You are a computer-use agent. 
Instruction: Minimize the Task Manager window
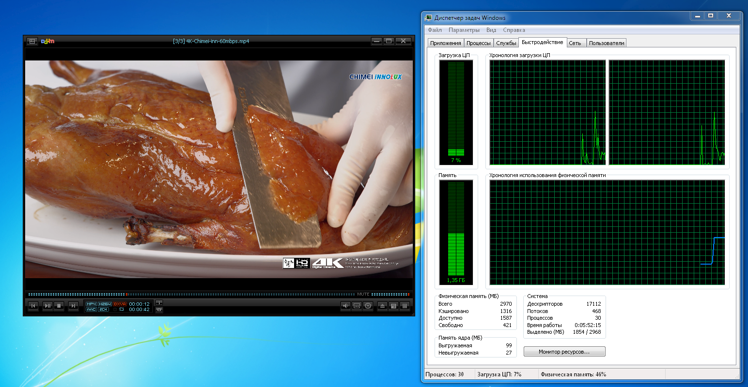click(697, 16)
